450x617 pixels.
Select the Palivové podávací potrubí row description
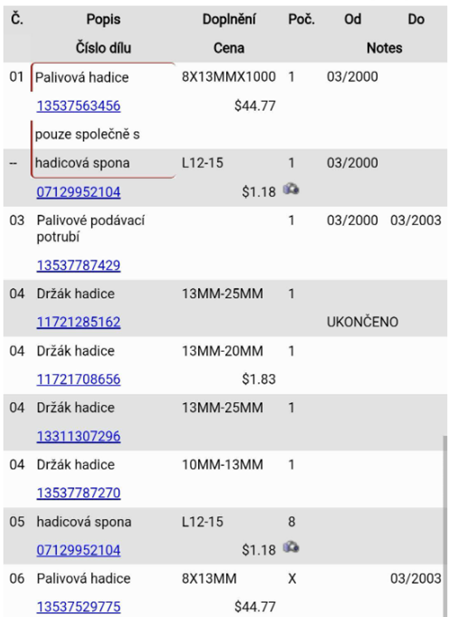tap(91, 229)
